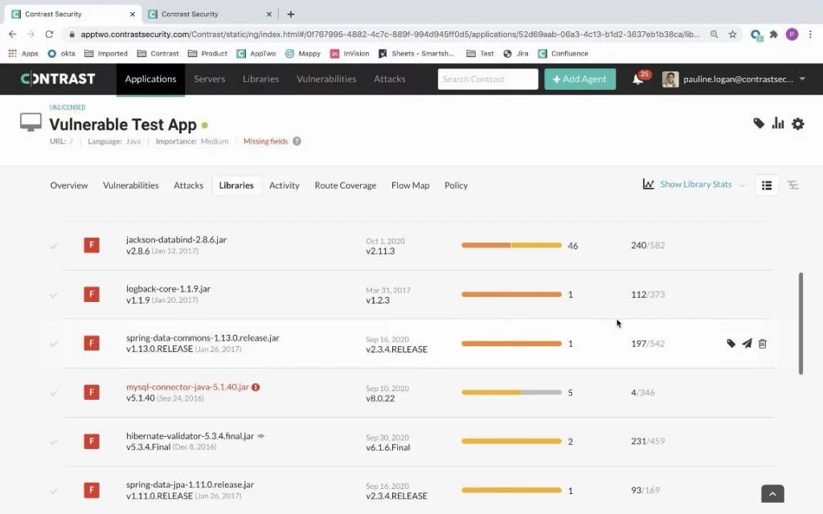The width and height of the screenshot is (823, 514).
Task: Click the monitor icon beside Vulnerable Test App
Action: point(31,122)
